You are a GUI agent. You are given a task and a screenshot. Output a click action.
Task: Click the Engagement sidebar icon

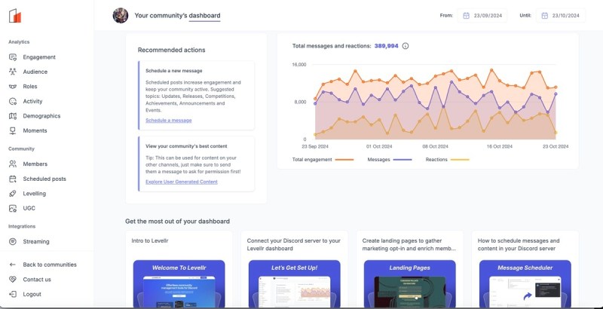13,57
